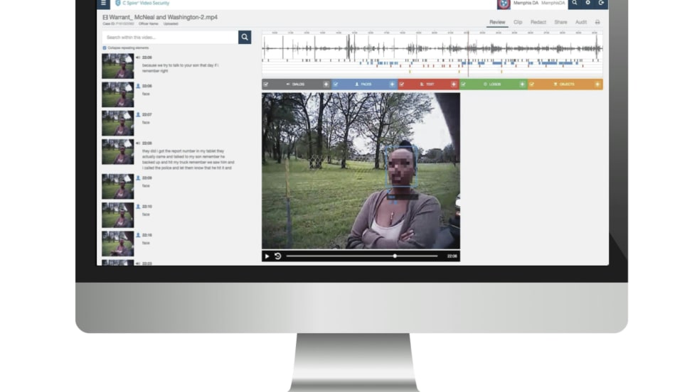
Task: Click the logout icon at top right
Action: pyautogui.click(x=602, y=3)
